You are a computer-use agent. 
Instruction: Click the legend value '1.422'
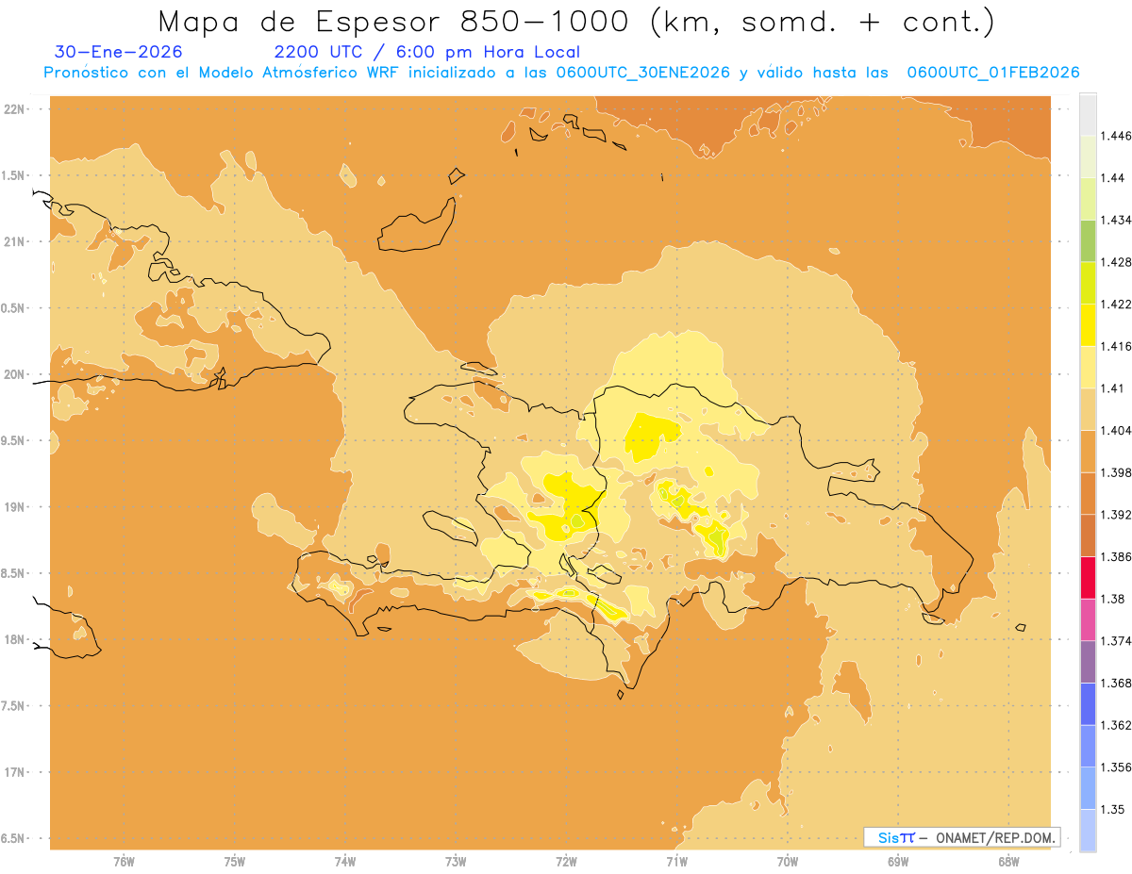point(1116,305)
